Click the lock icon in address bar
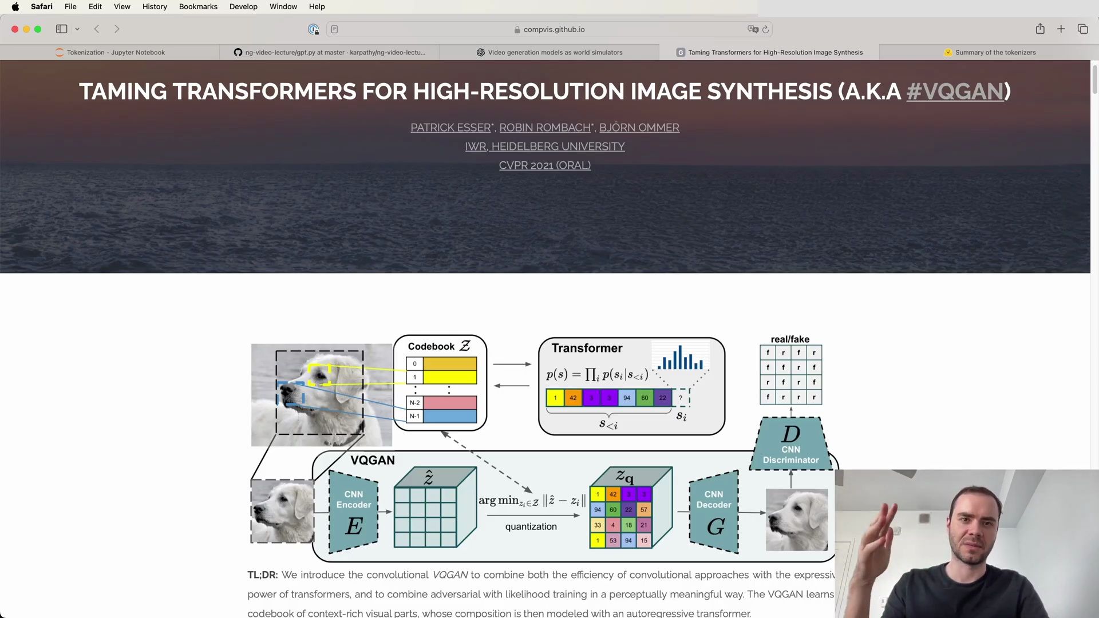This screenshot has width=1099, height=618. [x=517, y=29]
